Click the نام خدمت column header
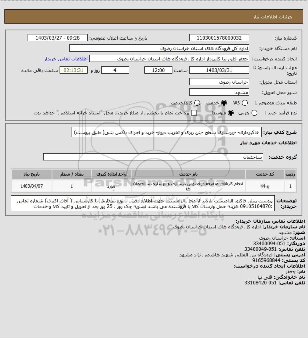The width and height of the screenshot is (308, 338). [x=188, y=174]
